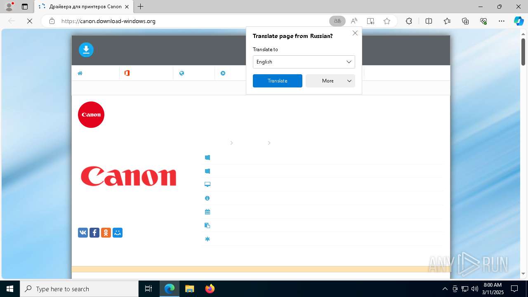
Task: Click the large Canon wordmark image
Action: (x=129, y=176)
